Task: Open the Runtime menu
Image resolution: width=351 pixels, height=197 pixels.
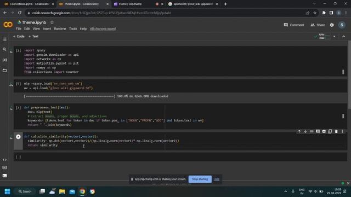Action: (60, 29)
